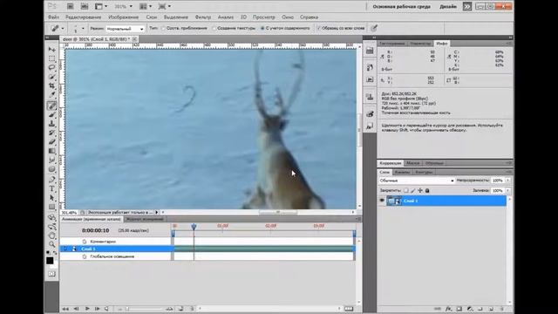This screenshot has width=558, height=314.
Task: Select the Dodge tool
Action: coord(52,169)
